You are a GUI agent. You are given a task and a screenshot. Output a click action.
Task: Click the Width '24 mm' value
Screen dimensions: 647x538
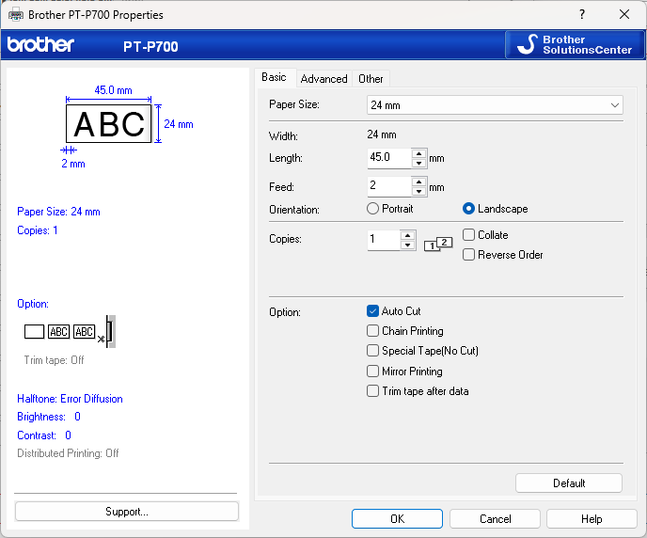click(382, 134)
